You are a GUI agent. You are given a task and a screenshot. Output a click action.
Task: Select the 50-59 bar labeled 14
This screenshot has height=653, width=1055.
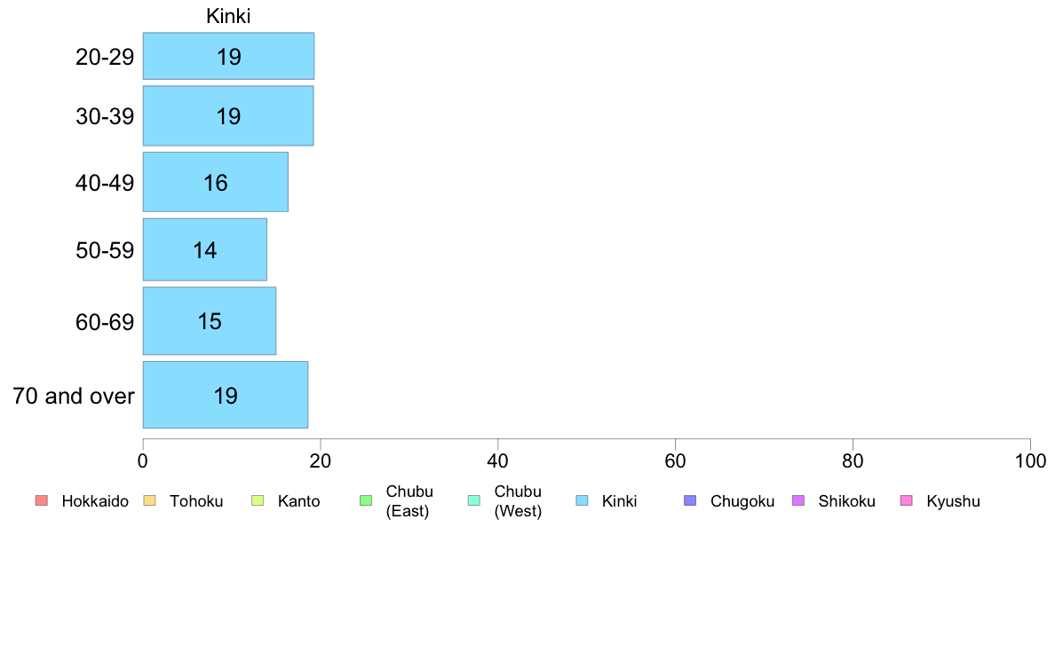click(204, 249)
